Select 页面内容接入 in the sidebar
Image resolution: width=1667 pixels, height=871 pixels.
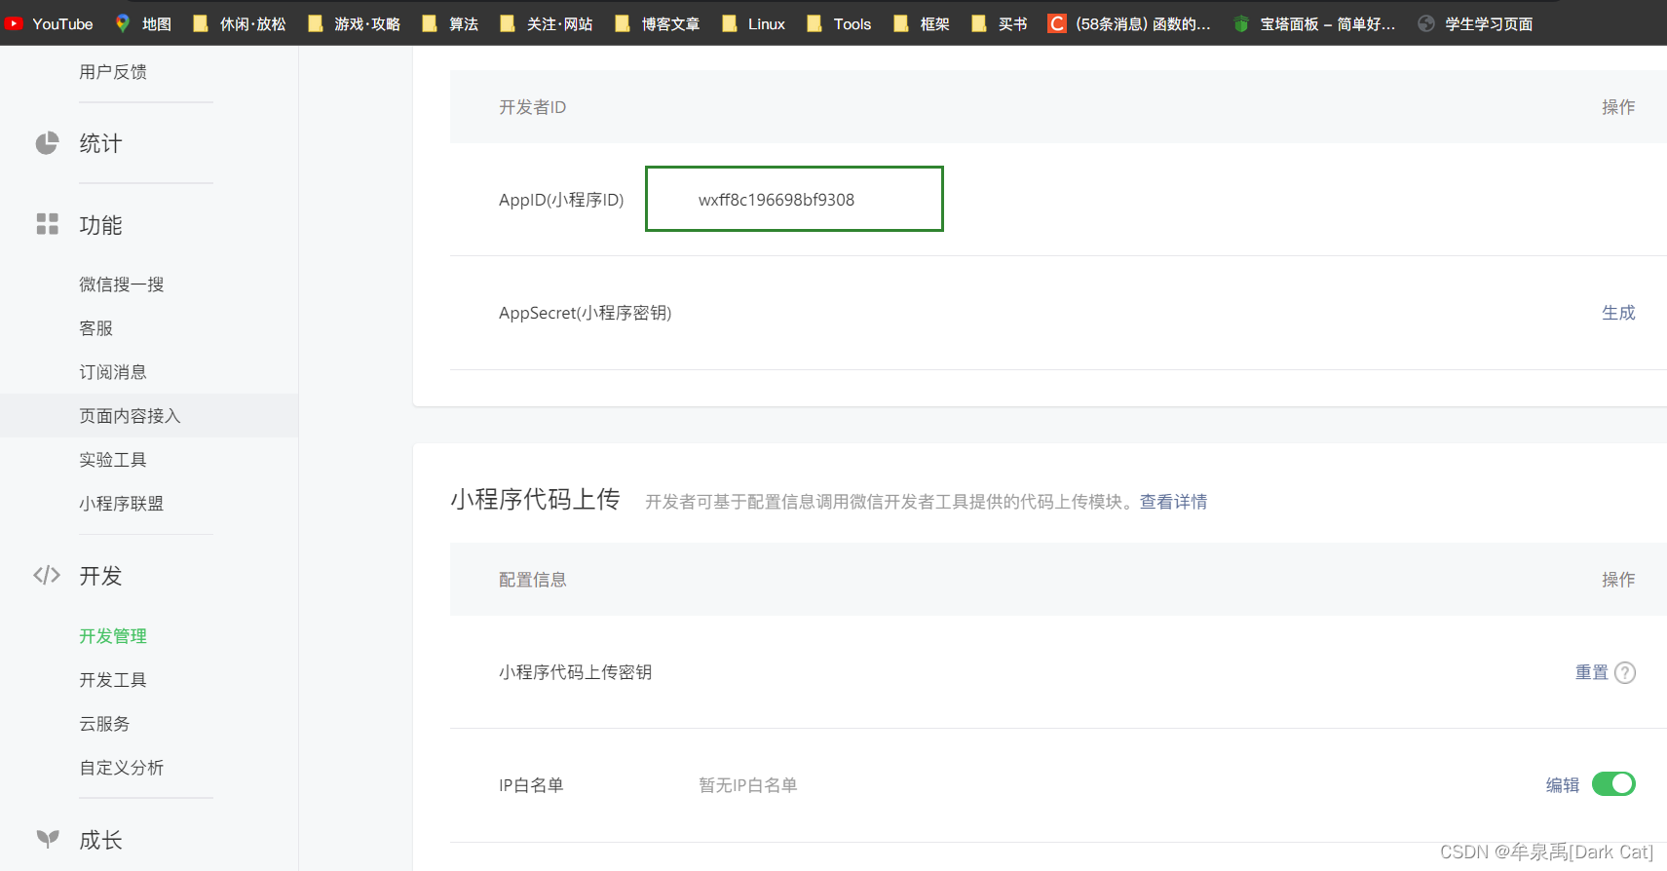pos(149,415)
